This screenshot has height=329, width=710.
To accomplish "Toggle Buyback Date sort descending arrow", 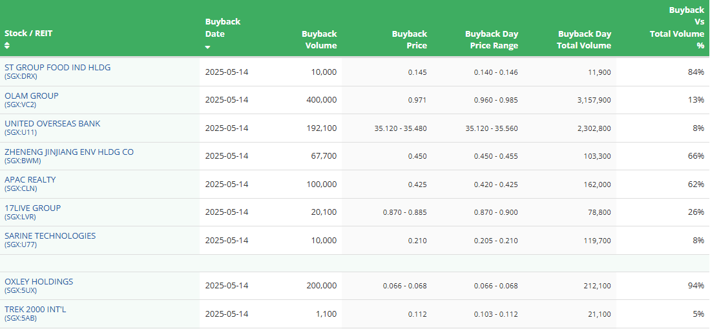I will click(207, 47).
